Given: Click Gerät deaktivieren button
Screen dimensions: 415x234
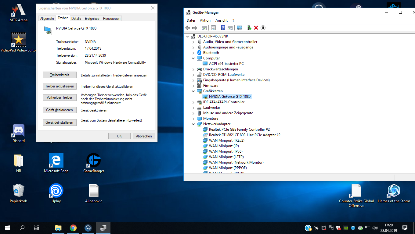Looking at the screenshot, I should (60, 110).
